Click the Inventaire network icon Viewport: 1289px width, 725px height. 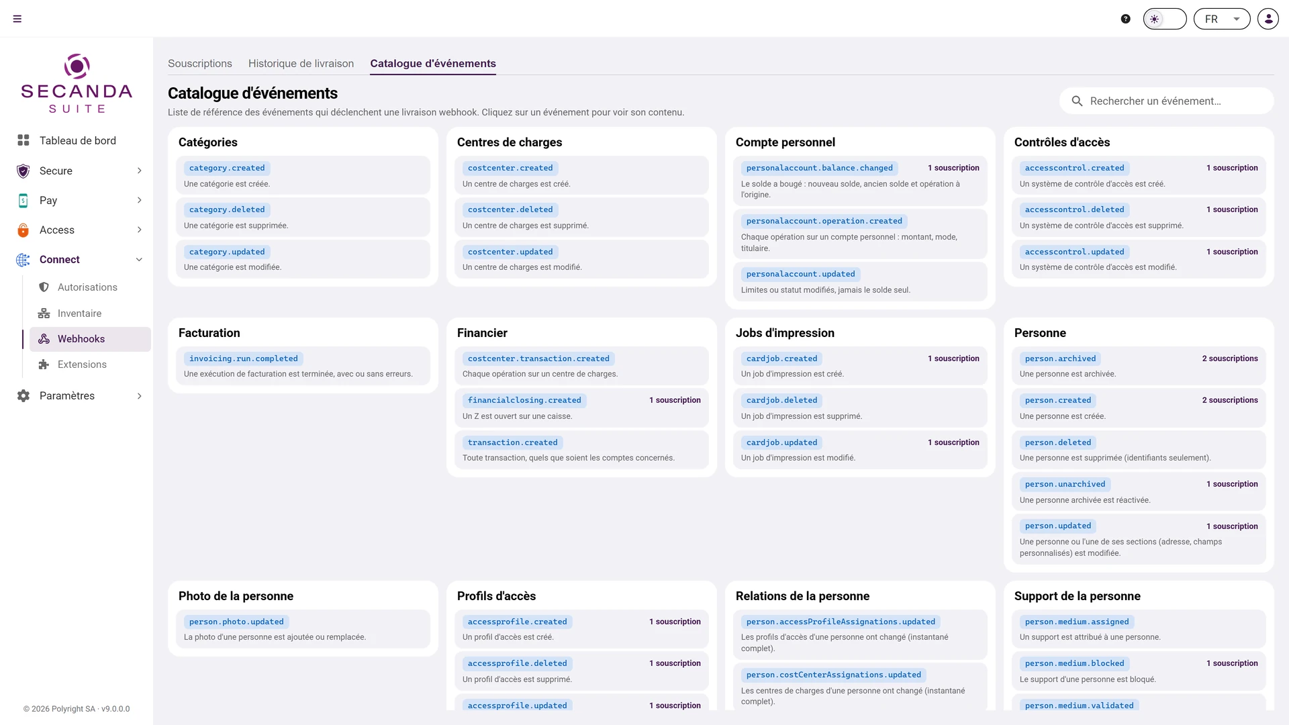tap(44, 313)
